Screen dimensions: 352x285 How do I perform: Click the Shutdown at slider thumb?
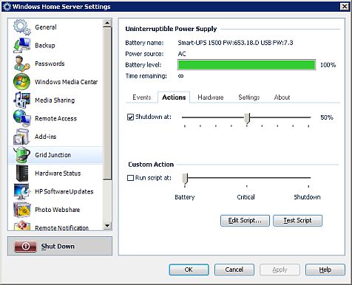[x=247, y=118]
